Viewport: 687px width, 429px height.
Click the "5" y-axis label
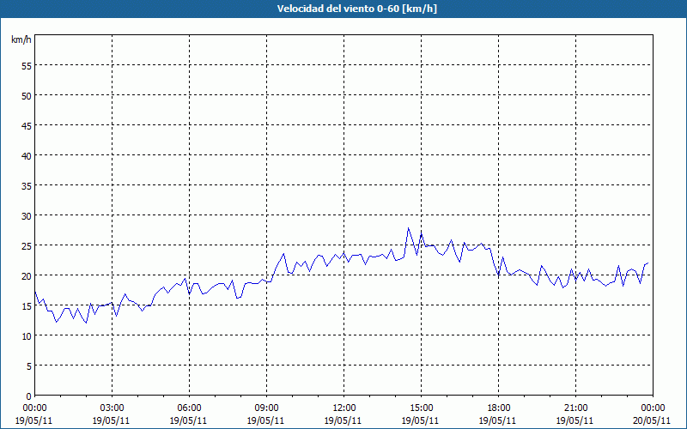point(29,366)
